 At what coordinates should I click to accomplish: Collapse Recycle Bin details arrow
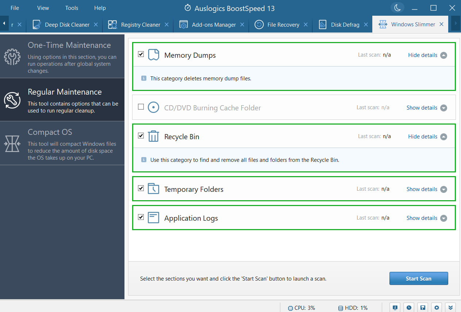pyautogui.click(x=443, y=137)
